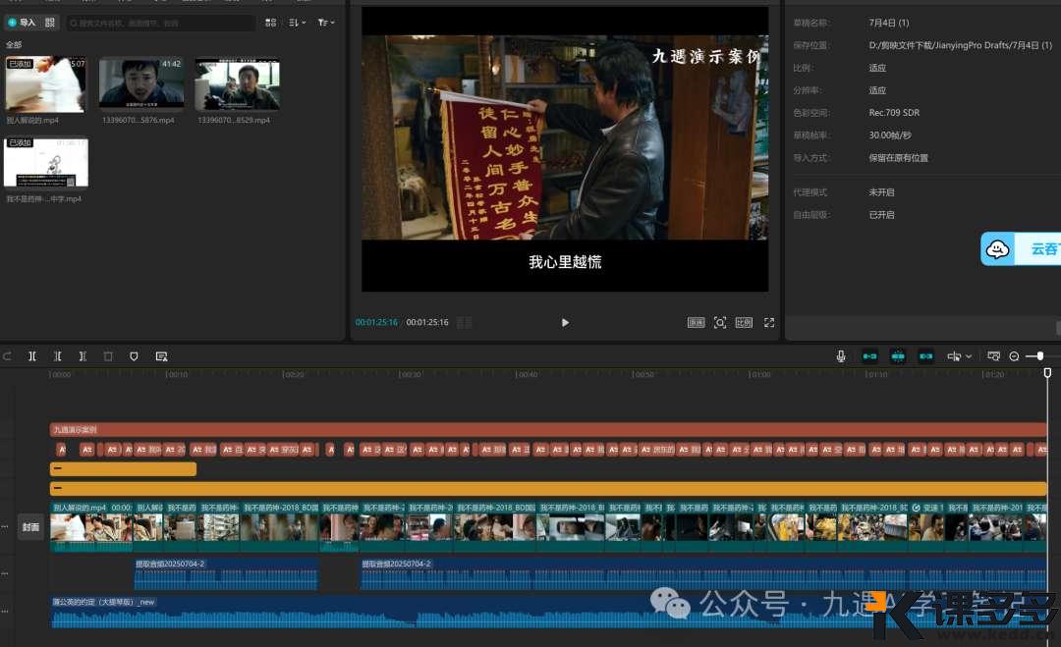The height and width of the screenshot is (647, 1061).
Task: Click the 00:30 mark on timeline ruler
Action: tap(410, 374)
